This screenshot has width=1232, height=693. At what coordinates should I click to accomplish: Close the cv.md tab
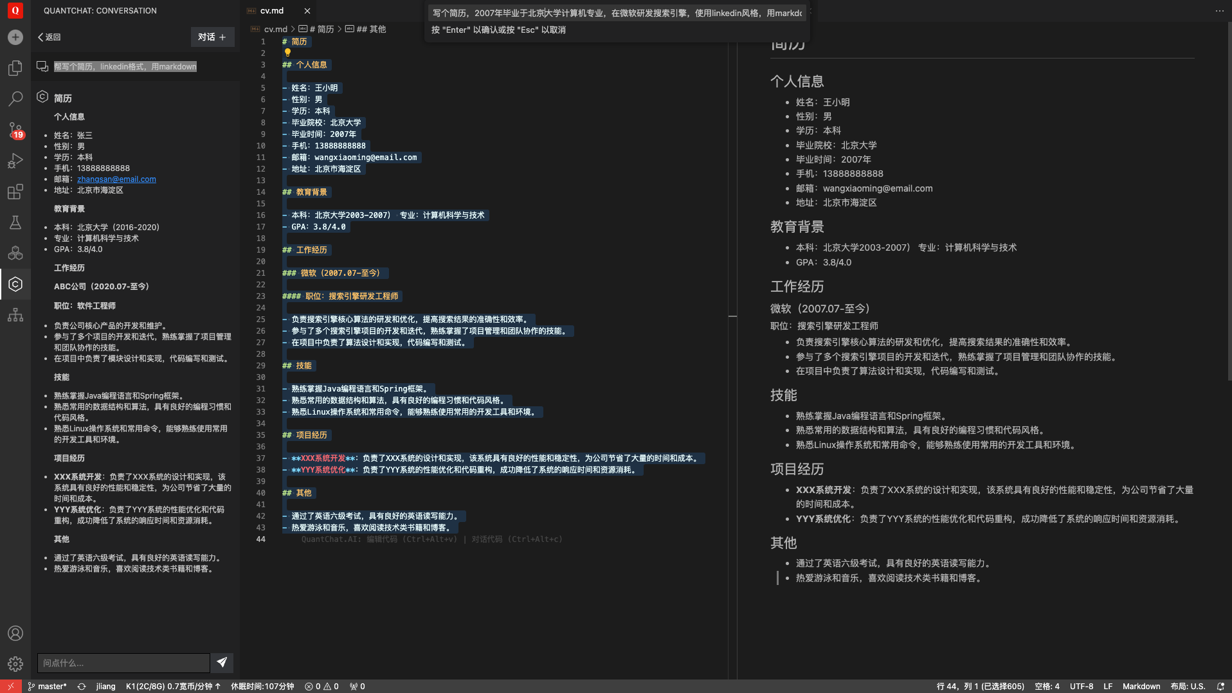tap(307, 11)
